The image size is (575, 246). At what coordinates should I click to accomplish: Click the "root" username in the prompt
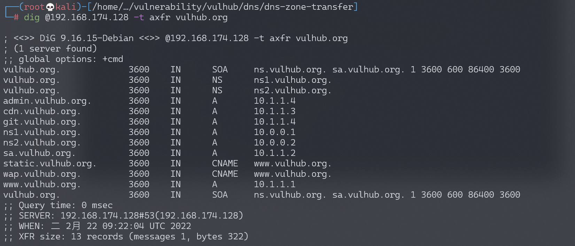tap(34, 7)
